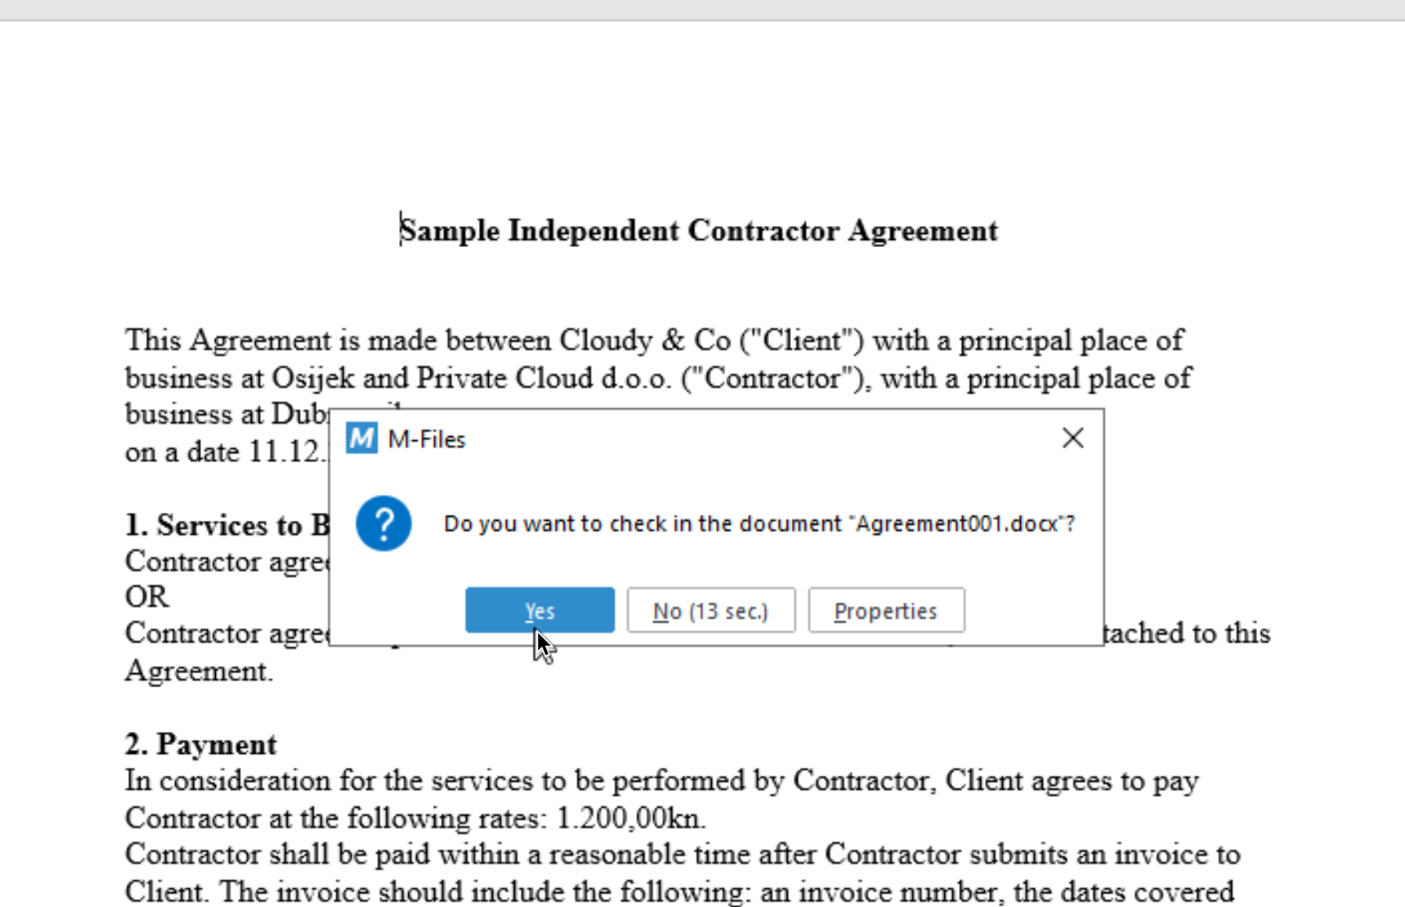Click the check-in question message text
This screenshot has width=1405, height=907.
pyautogui.click(x=759, y=523)
